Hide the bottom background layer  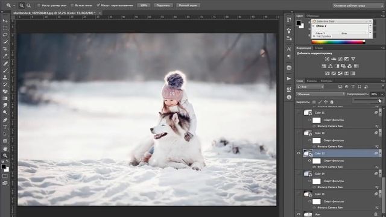point(299,215)
